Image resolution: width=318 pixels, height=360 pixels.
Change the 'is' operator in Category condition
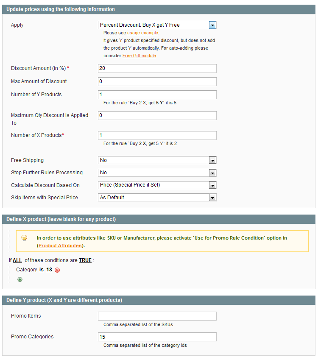pos(42,270)
